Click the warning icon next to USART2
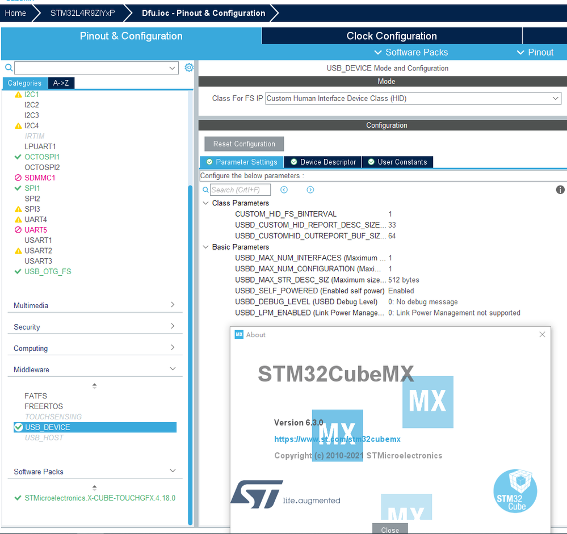This screenshot has height=534, width=567. pyautogui.click(x=18, y=251)
